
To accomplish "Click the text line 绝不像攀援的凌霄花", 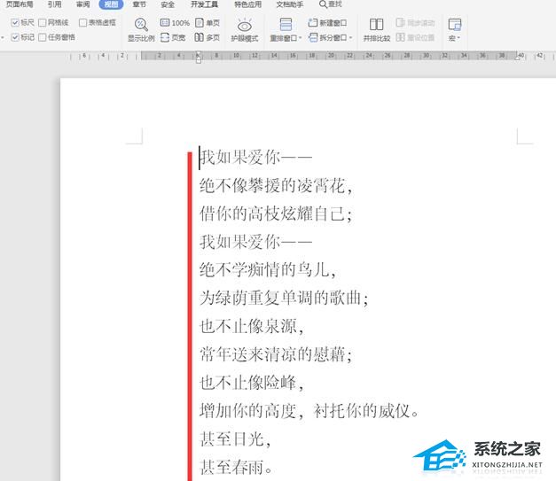I will coord(276,186).
